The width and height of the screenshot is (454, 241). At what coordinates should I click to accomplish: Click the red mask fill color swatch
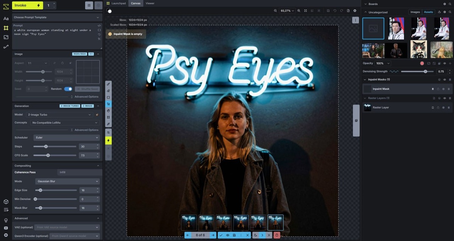tap(422, 63)
